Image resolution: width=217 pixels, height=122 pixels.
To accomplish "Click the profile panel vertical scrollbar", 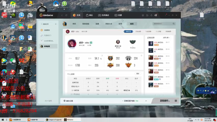I will [x=175, y=64].
